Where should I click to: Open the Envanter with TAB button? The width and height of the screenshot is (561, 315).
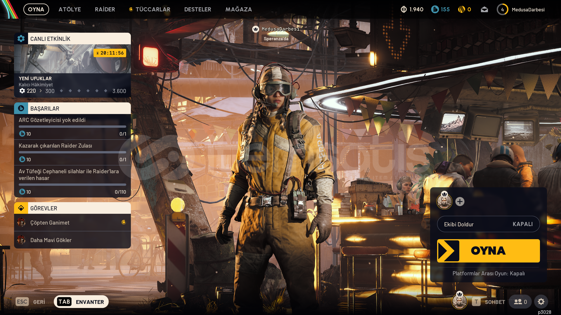pyautogui.click(x=81, y=302)
